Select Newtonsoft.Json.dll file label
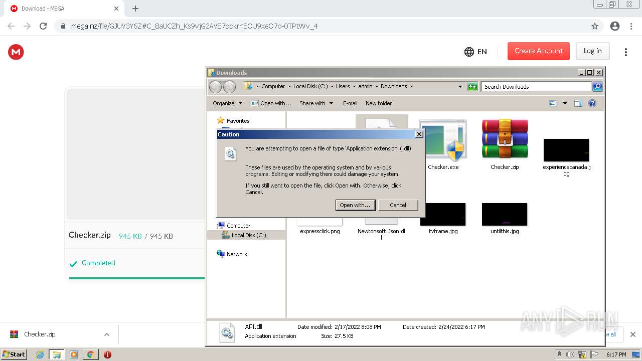The width and height of the screenshot is (642, 361). 381,234
